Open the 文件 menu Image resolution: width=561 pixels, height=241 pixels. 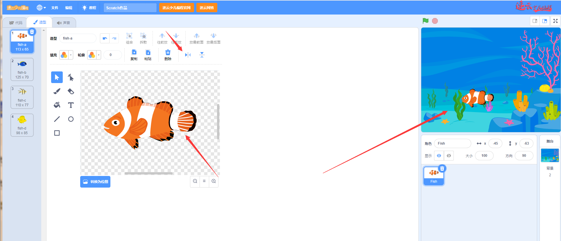click(x=55, y=8)
